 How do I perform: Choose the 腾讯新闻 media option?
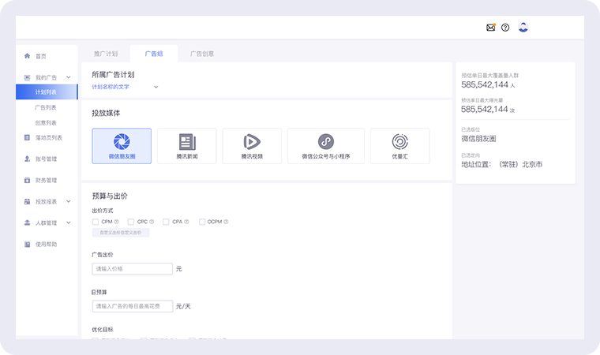click(187, 146)
